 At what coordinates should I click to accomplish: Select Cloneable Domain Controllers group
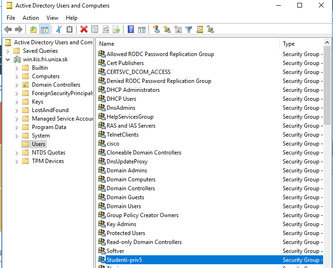click(x=144, y=153)
